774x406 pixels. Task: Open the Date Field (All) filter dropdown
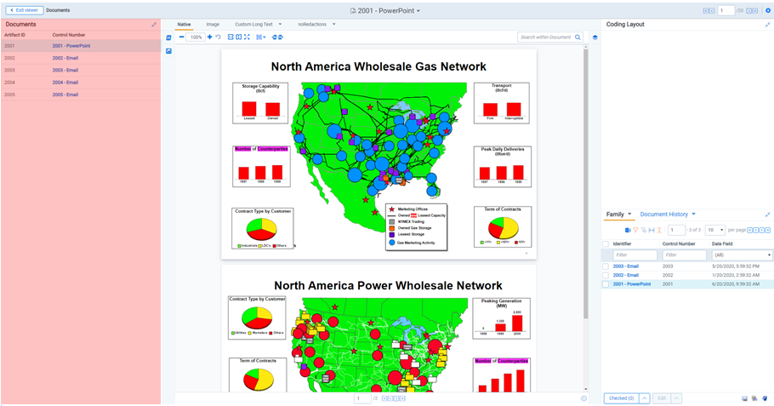click(x=742, y=254)
